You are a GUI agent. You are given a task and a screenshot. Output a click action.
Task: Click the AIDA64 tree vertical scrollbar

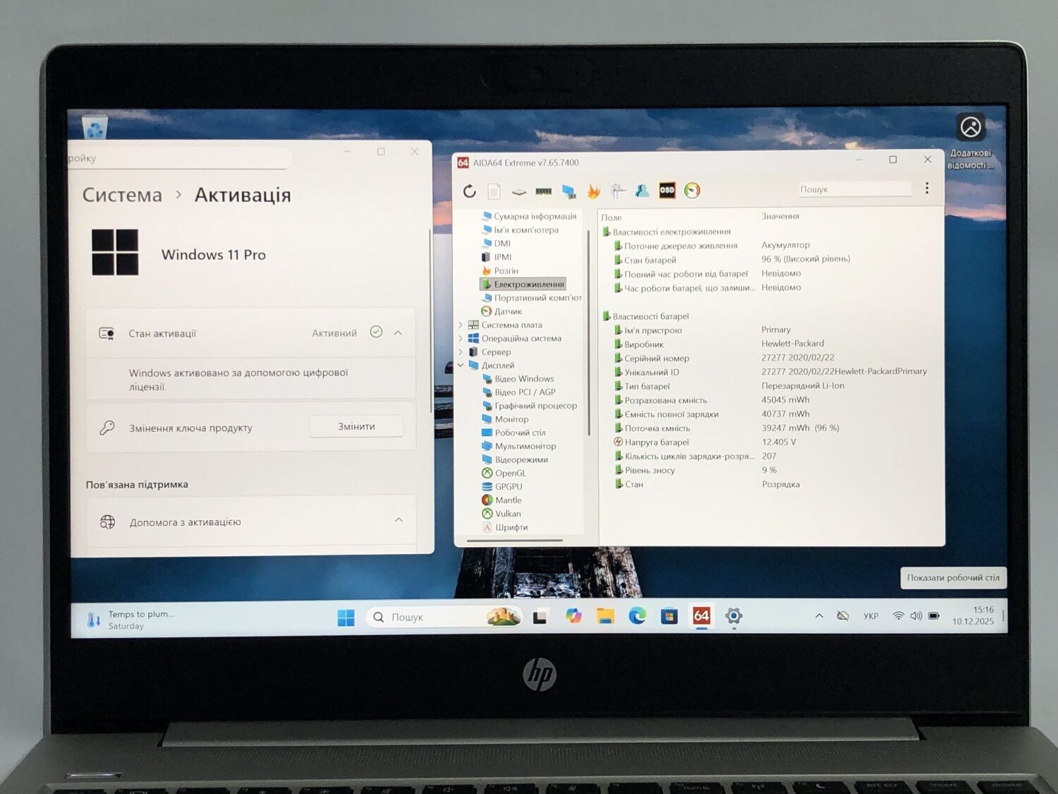tap(588, 332)
